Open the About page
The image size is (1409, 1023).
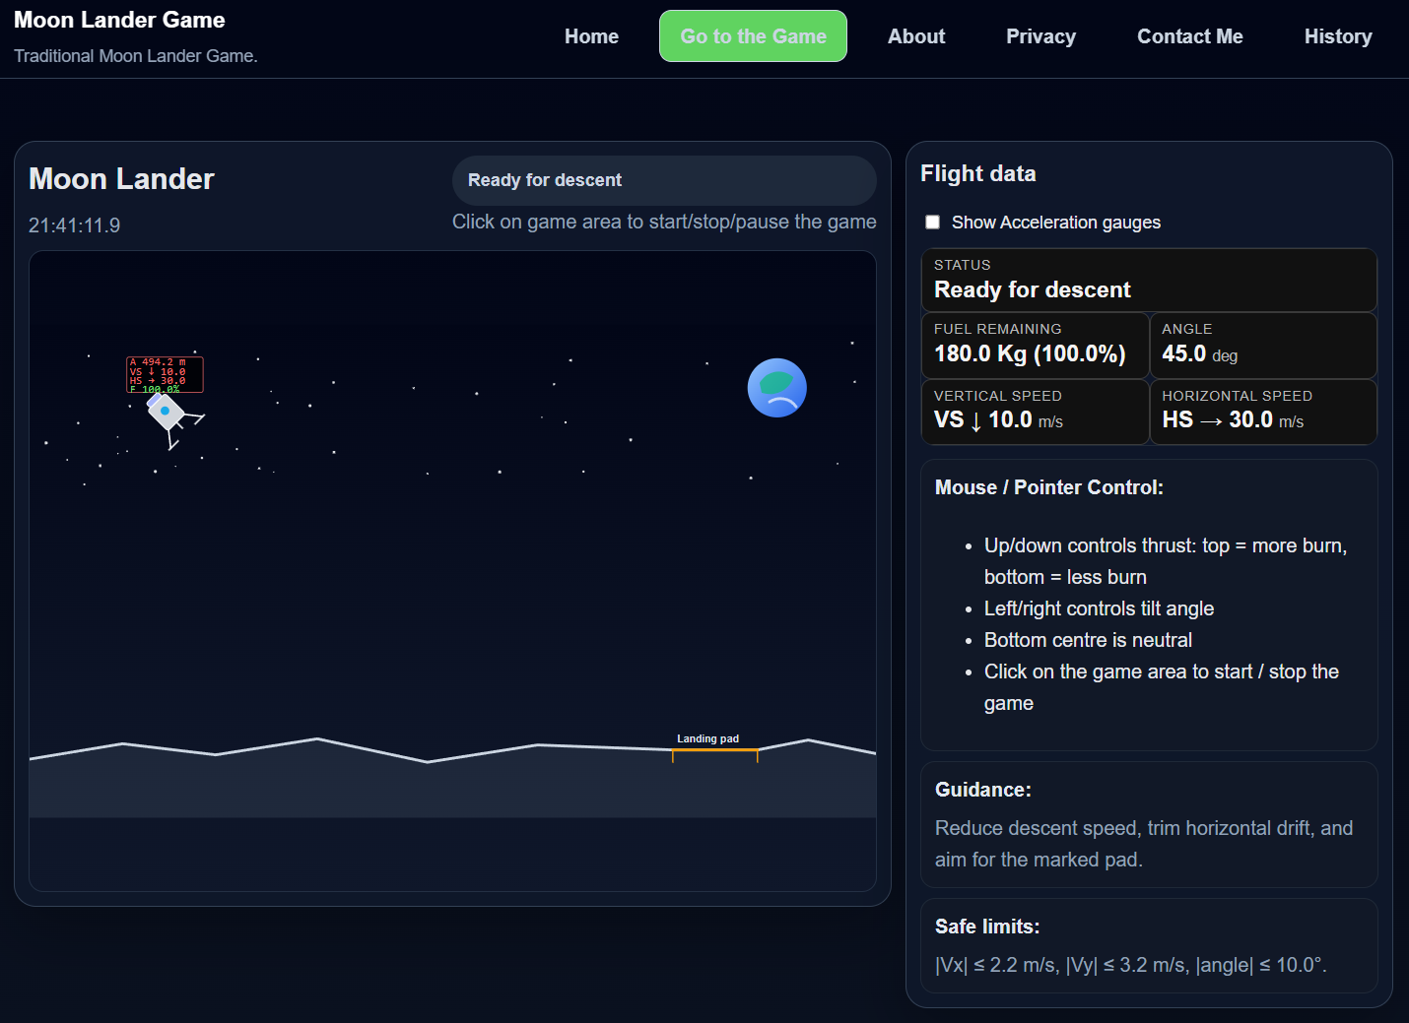[x=915, y=36]
